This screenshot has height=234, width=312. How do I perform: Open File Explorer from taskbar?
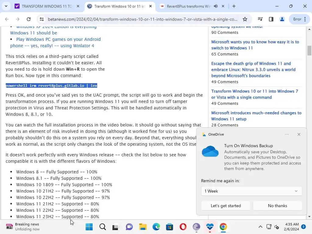pyautogui.click(x=143, y=227)
